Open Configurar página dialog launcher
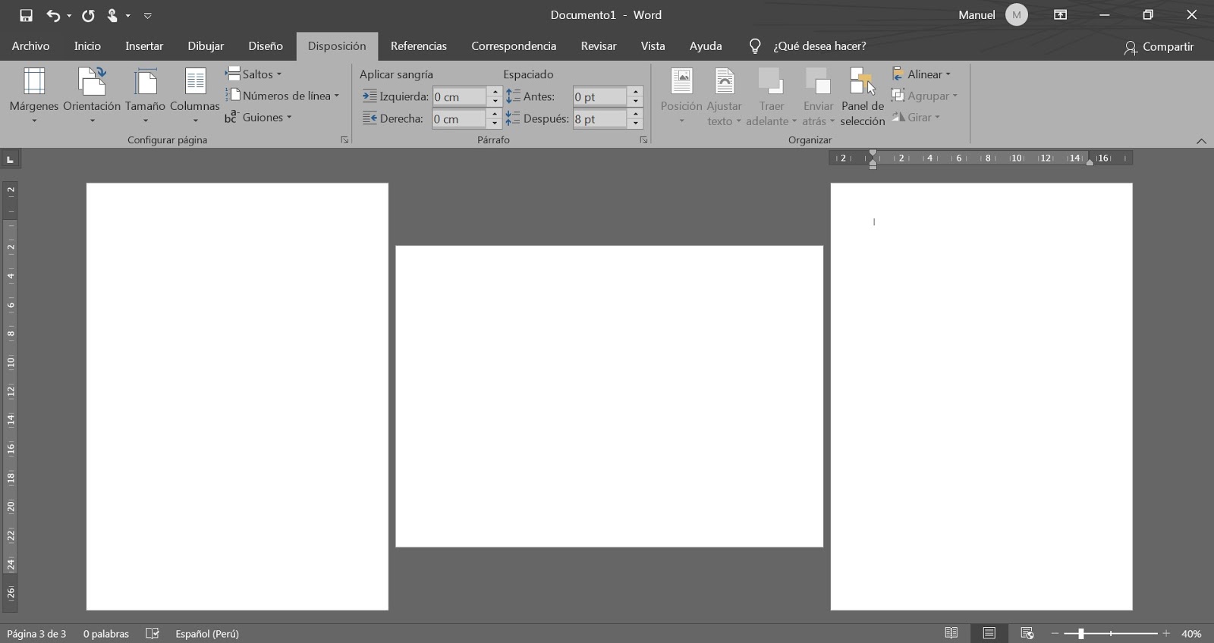 pyautogui.click(x=344, y=140)
